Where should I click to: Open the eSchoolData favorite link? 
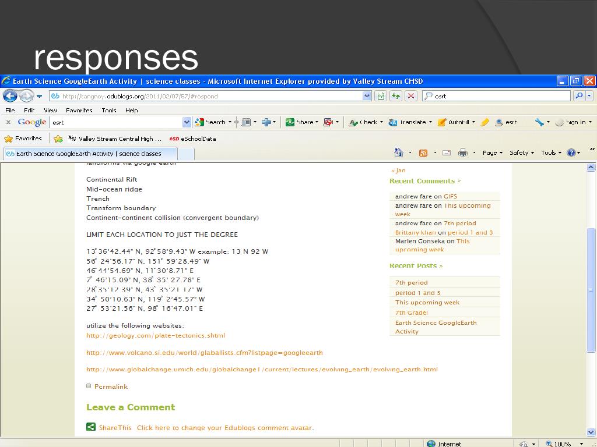coord(192,139)
